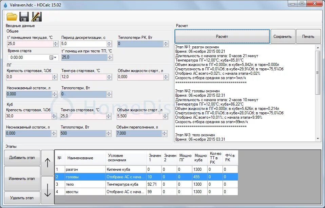
Task: Click Изменить этап button
Action: coord(22,179)
